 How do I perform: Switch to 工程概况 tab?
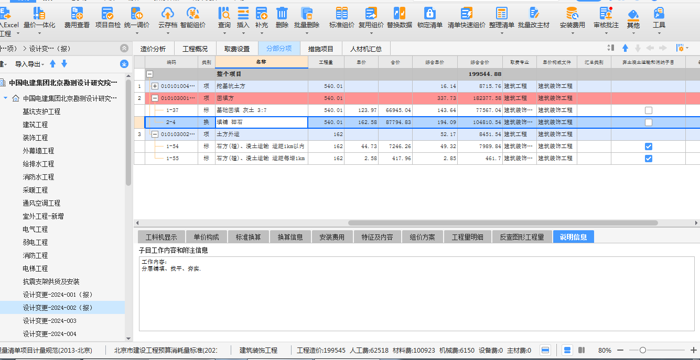click(195, 49)
